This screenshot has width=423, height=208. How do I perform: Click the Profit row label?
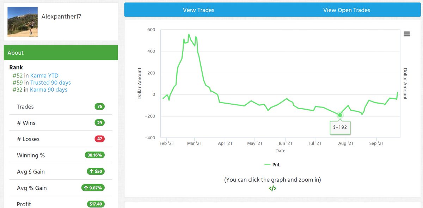[x=24, y=204]
